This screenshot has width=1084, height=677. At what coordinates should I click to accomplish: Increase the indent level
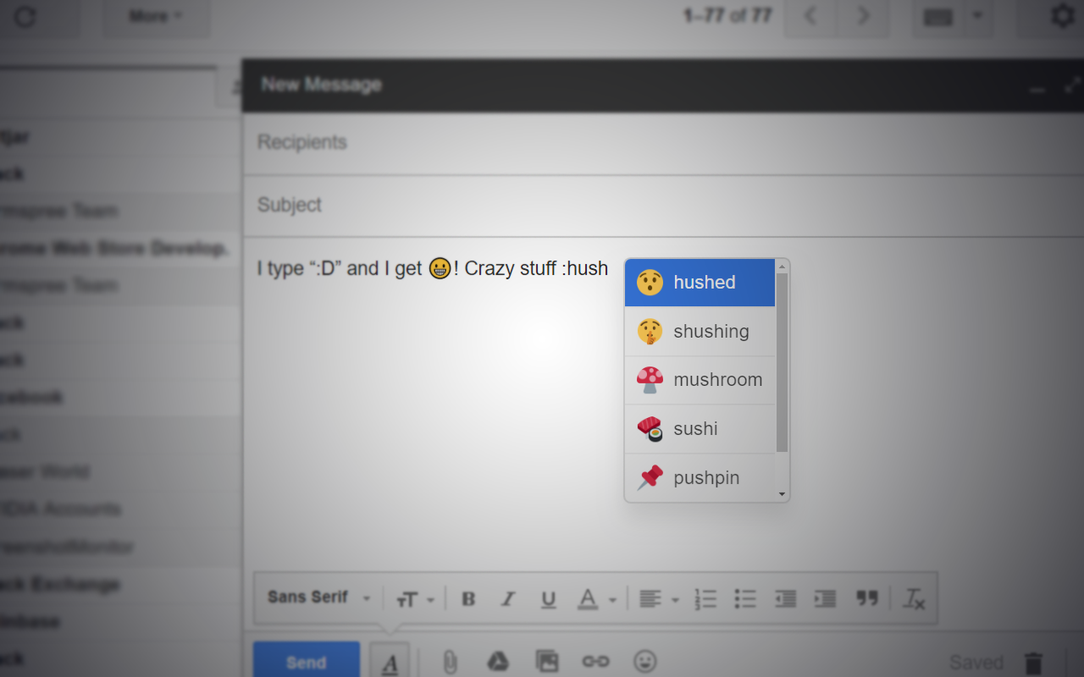(x=825, y=599)
